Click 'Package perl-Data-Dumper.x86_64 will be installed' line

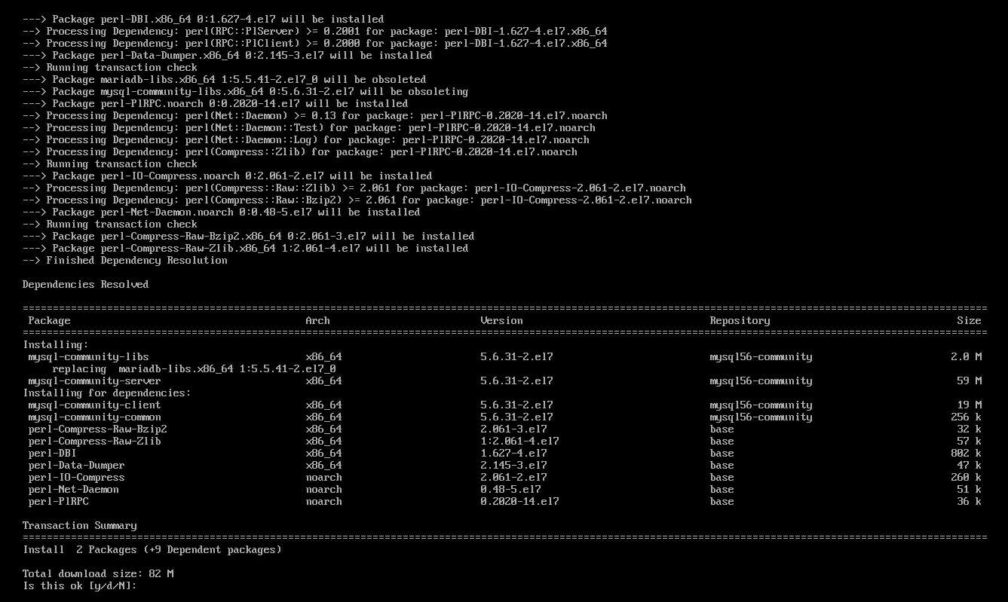228,55
